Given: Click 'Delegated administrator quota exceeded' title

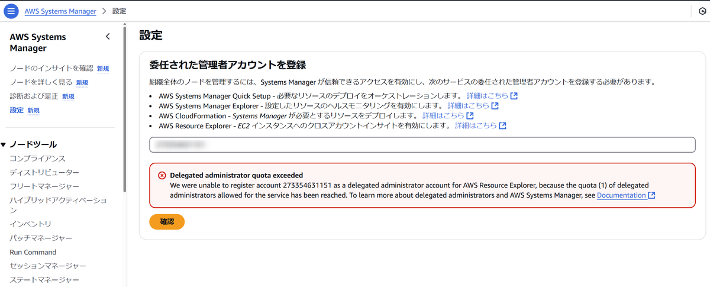Looking at the screenshot, I should tap(236, 175).
